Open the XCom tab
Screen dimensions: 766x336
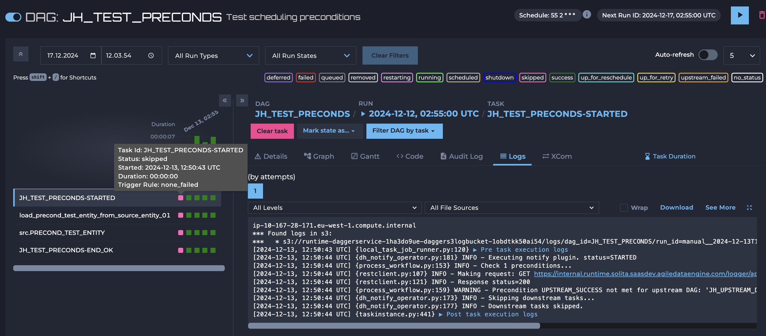(x=557, y=156)
